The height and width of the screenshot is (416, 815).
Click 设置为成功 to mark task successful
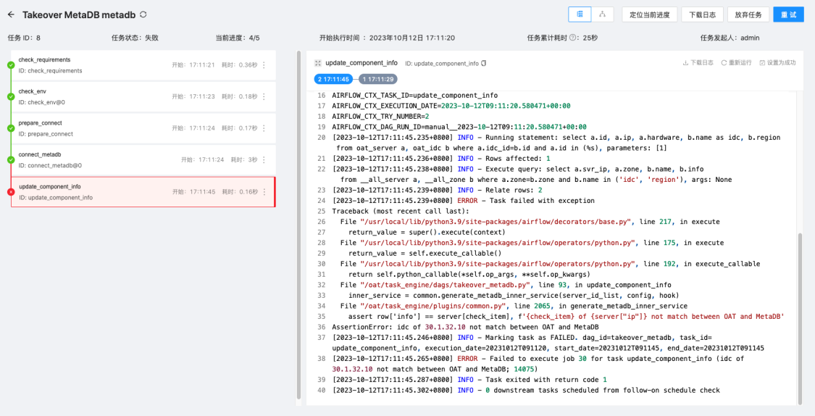pyautogui.click(x=777, y=63)
